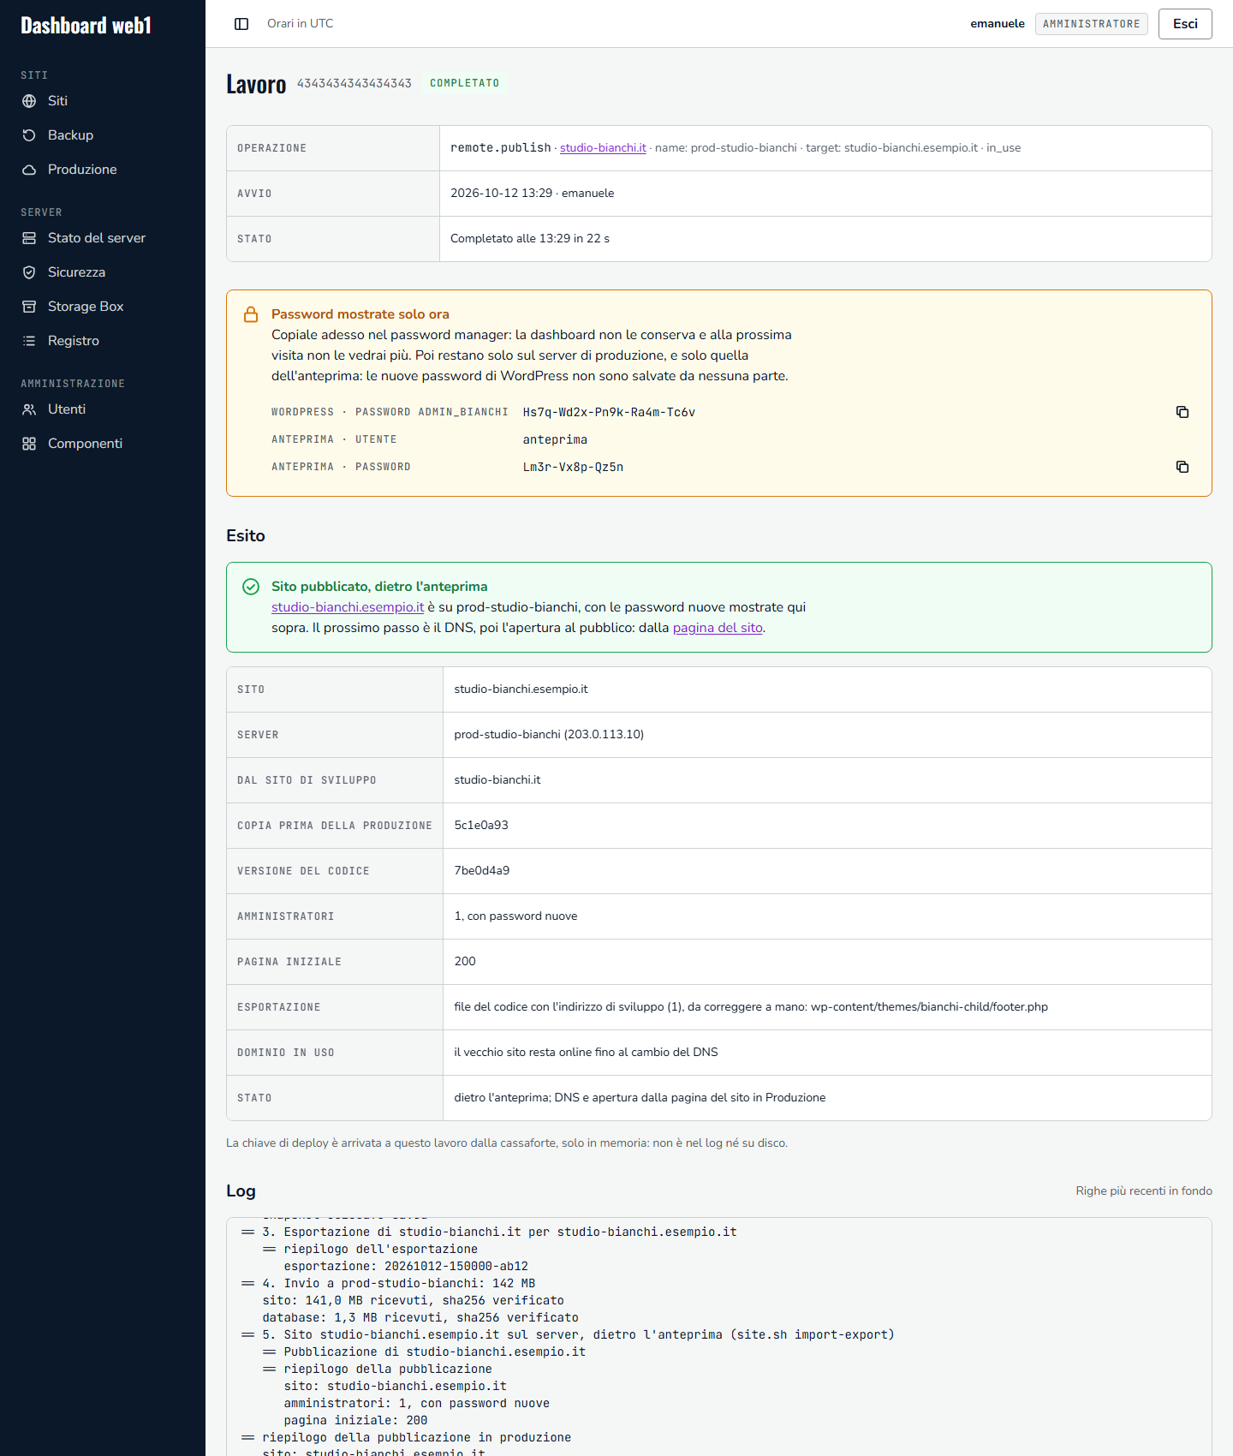The width and height of the screenshot is (1233, 1456).
Task: Open the 'pagina del sito' link
Action: [x=718, y=627]
